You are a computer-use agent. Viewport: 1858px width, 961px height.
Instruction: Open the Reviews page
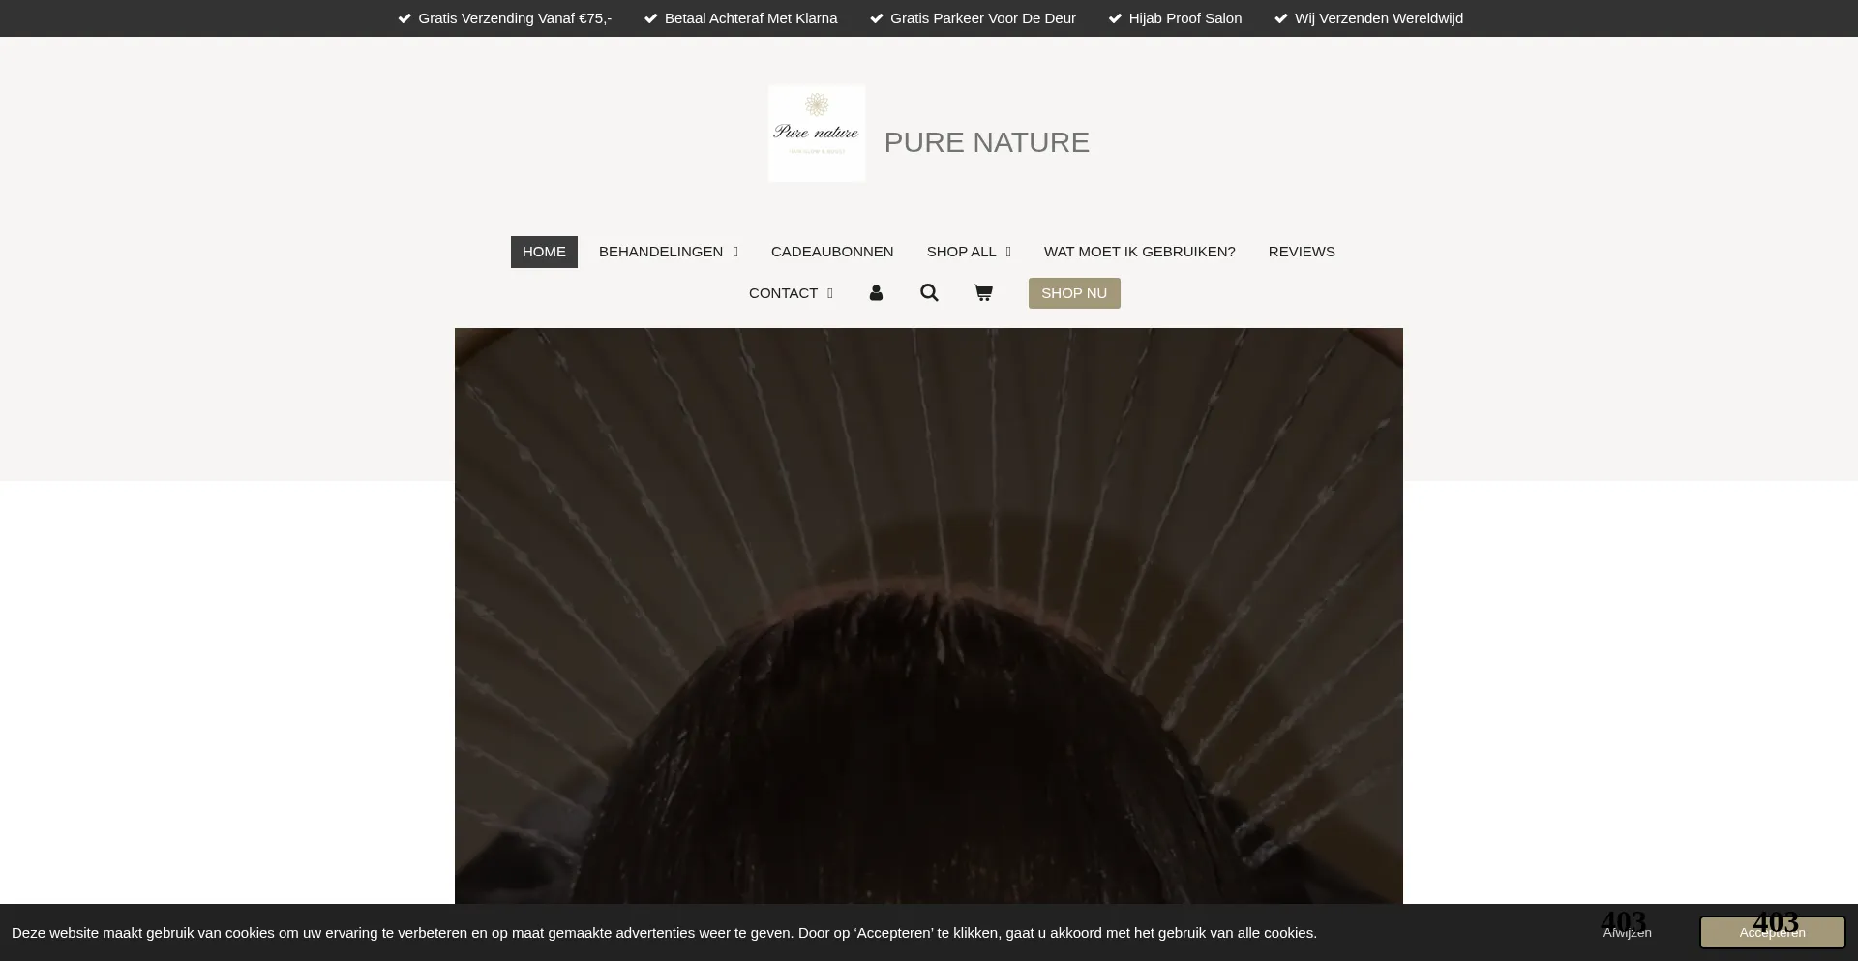pos(1301,252)
